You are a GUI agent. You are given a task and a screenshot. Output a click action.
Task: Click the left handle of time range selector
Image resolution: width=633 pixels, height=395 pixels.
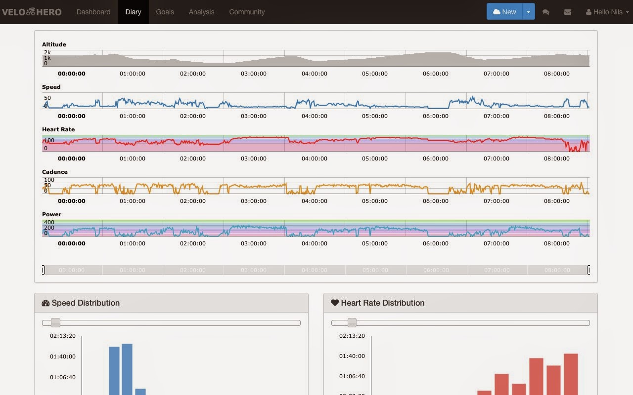44,270
